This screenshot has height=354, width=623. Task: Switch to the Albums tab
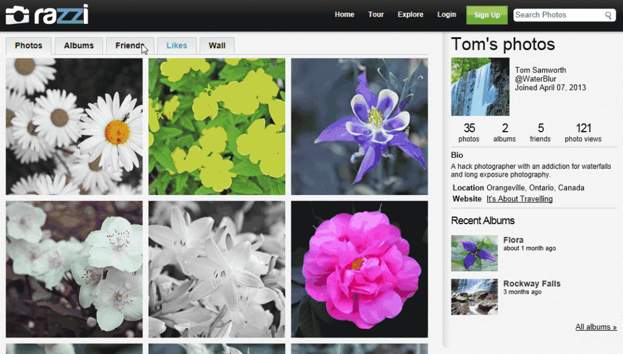(x=78, y=46)
